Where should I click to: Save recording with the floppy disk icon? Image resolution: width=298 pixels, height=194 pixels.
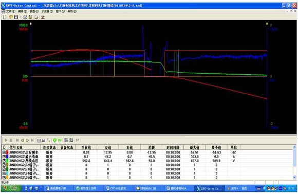point(16,17)
